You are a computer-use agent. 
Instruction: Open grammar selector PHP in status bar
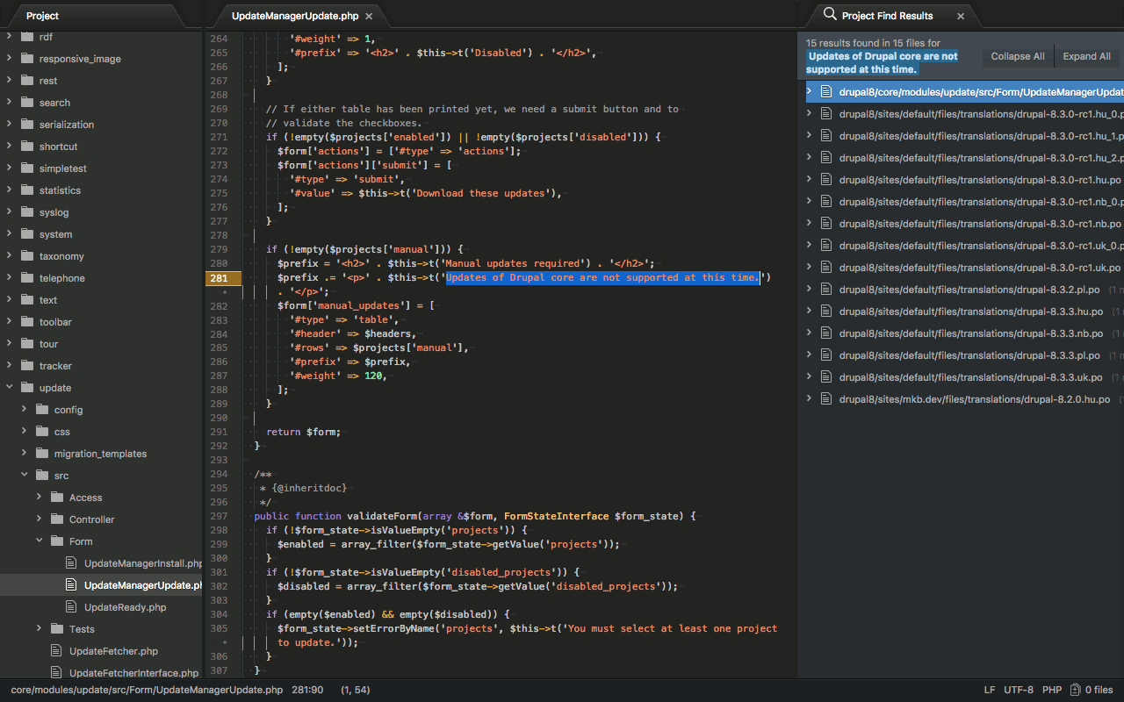click(x=1052, y=690)
